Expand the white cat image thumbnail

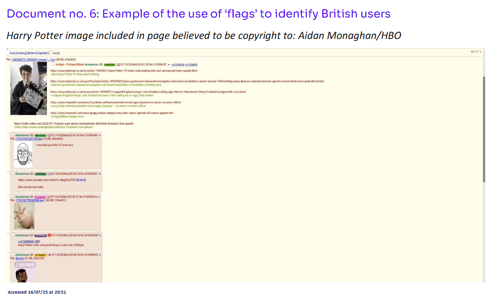pyautogui.click(x=24, y=216)
